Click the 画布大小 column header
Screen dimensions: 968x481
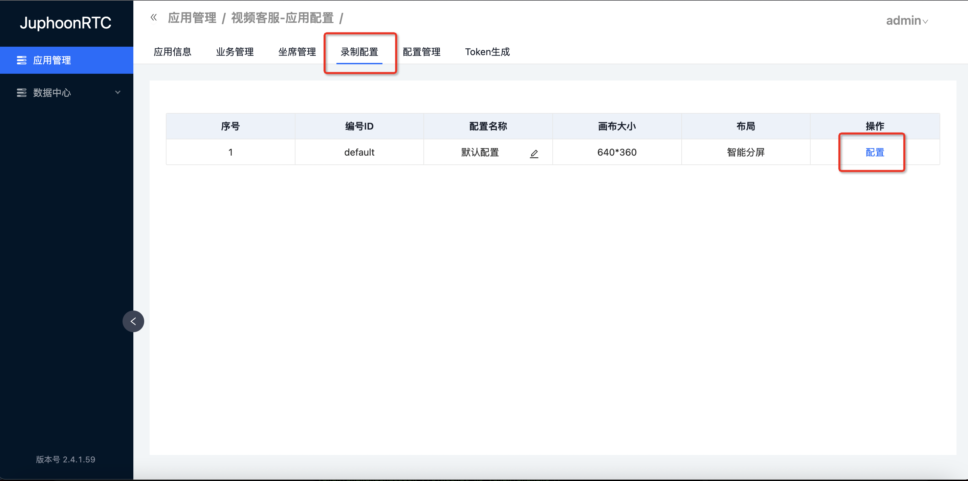(x=617, y=126)
